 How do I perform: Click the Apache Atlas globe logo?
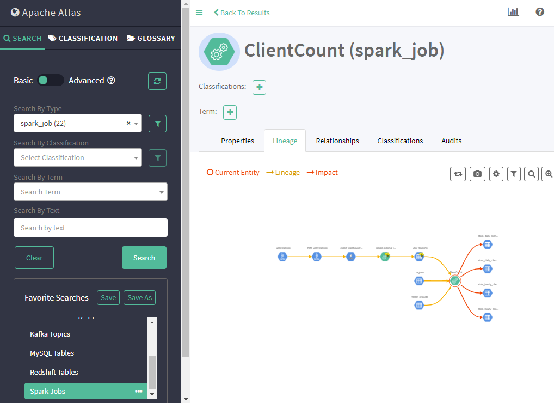15,13
